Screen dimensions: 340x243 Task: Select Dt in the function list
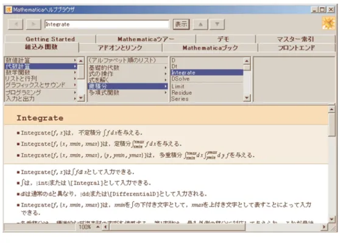[x=207, y=66]
